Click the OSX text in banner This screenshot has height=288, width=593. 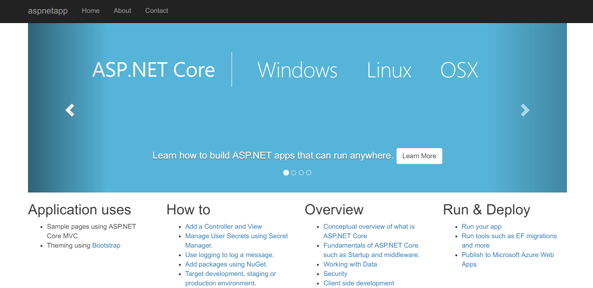[459, 70]
